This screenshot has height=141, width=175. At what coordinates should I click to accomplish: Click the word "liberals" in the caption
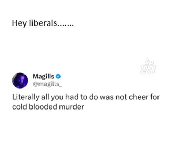(x=43, y=23)
